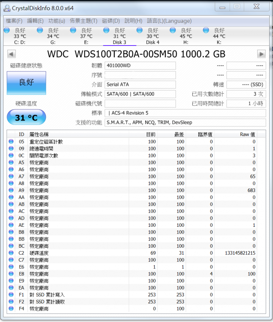Open the 檔案(F) menu
Image resolution: width=273 pixels, height=322 pixels.
14,21
